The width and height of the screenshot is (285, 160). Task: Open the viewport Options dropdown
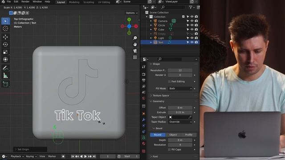(x=132, y=13)
